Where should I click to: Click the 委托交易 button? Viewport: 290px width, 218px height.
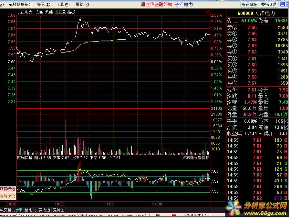(x=269, y=5)
